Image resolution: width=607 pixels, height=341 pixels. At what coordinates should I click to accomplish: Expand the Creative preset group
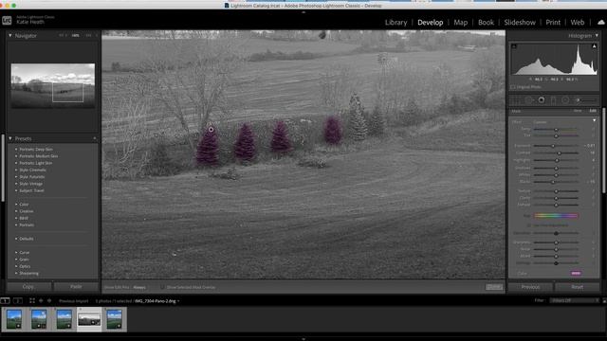pos(16,211)
